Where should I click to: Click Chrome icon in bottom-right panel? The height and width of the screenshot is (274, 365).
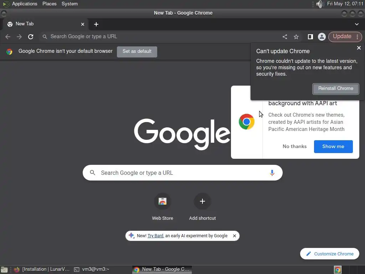point(338,270)
